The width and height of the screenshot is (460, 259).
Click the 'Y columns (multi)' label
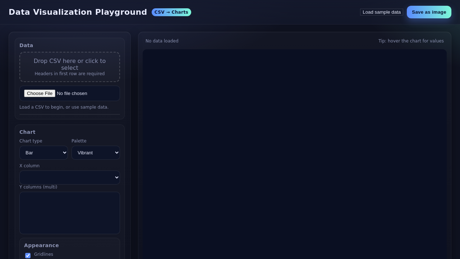pos(38,187)
